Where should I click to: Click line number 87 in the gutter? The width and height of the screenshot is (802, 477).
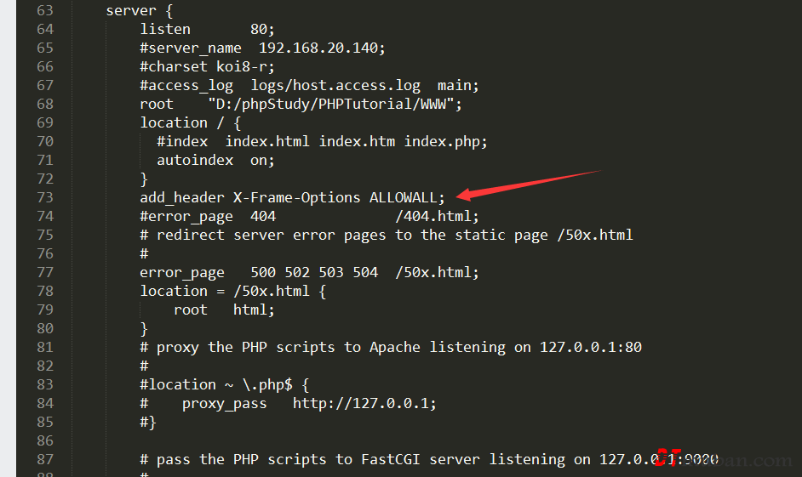(44, 459)
